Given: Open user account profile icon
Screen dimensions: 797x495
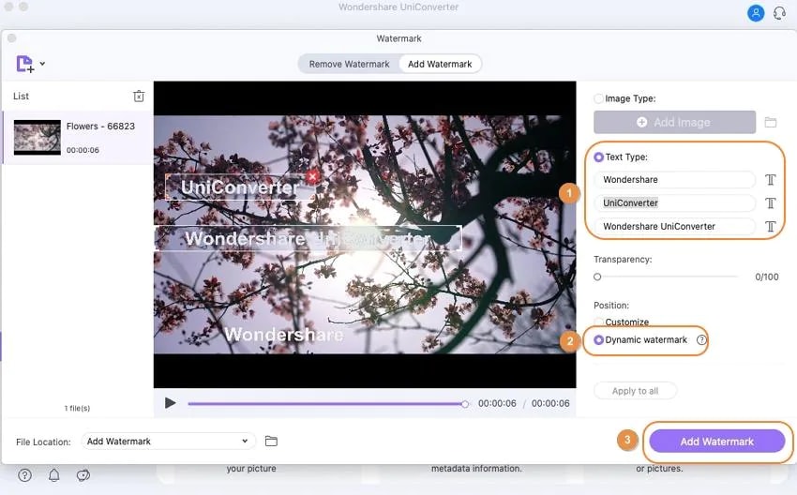Looking at the screenshot, I should coord(756,13).
